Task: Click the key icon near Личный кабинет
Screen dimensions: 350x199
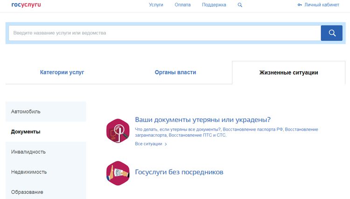Action: tap(300, 5)
